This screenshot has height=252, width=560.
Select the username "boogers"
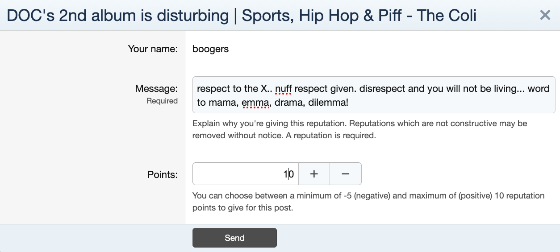pyautogui.click(x=210, y=49)
